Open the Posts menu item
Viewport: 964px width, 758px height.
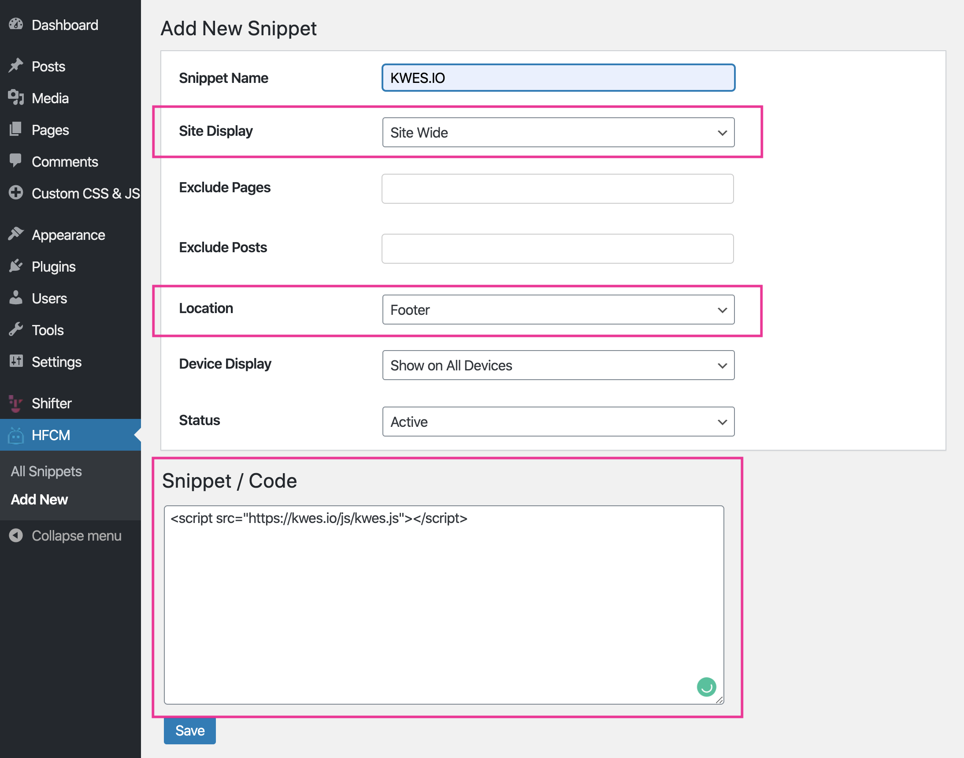(70, 66)
